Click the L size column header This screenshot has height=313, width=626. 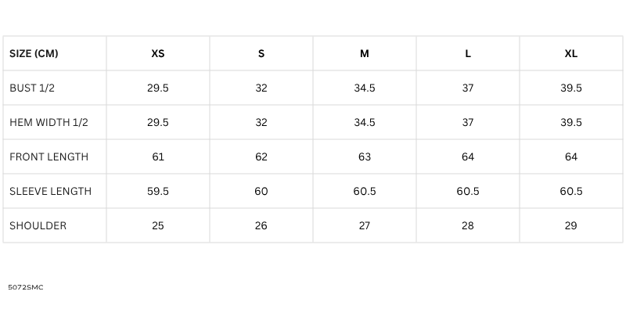coord(468,54)
